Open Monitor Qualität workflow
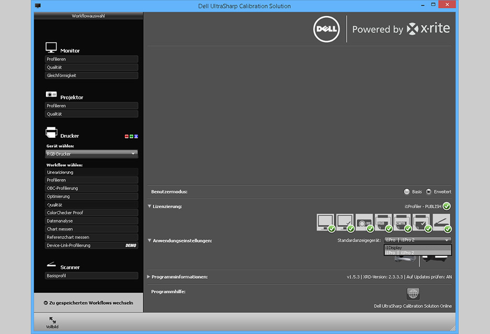Screen dimensions: 490x334 [x=92, y=67]
